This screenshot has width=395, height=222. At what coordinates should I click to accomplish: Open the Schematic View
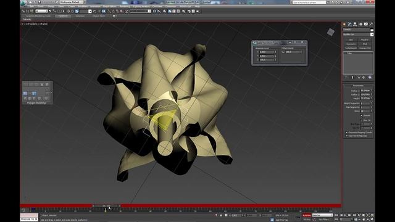[x=178, y=11]
